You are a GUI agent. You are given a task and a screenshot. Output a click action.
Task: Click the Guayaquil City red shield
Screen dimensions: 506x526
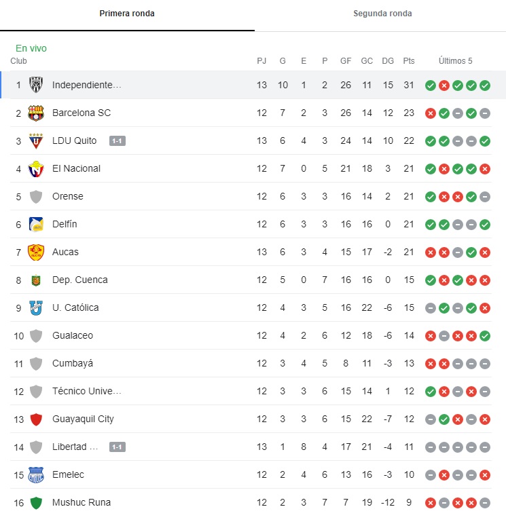36,419
